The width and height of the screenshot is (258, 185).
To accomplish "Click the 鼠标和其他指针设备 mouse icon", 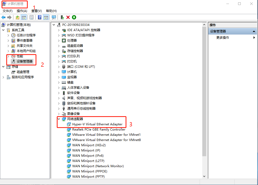I will [64, 103].
